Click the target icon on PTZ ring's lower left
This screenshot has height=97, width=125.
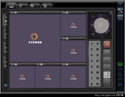(93, 34)
